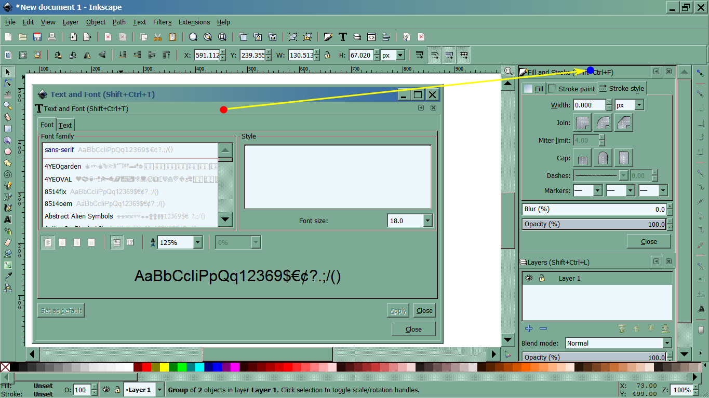Select the Calligraphy tool
709x398 pixels.
[x=8, y=208]
